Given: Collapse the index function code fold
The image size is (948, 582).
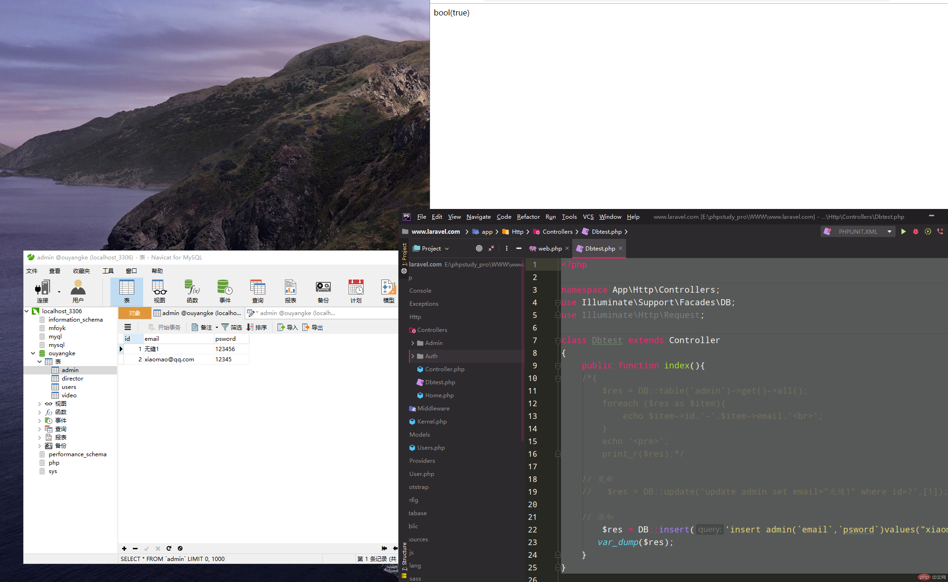Looking at the screenshot, I should (x=558, y=366).
